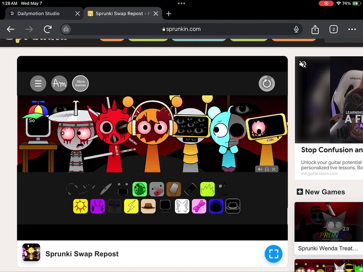Image resolution: width=363 pixels, height=272 pixels.
Task: Click the Sprunki Swap Repost title text
Action: click(x=82, y=254)
